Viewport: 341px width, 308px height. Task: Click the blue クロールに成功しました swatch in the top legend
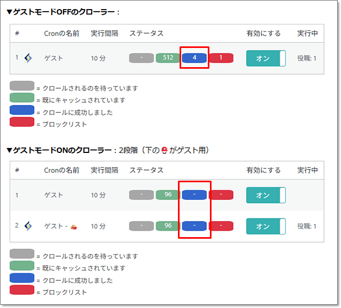[22, 111]
